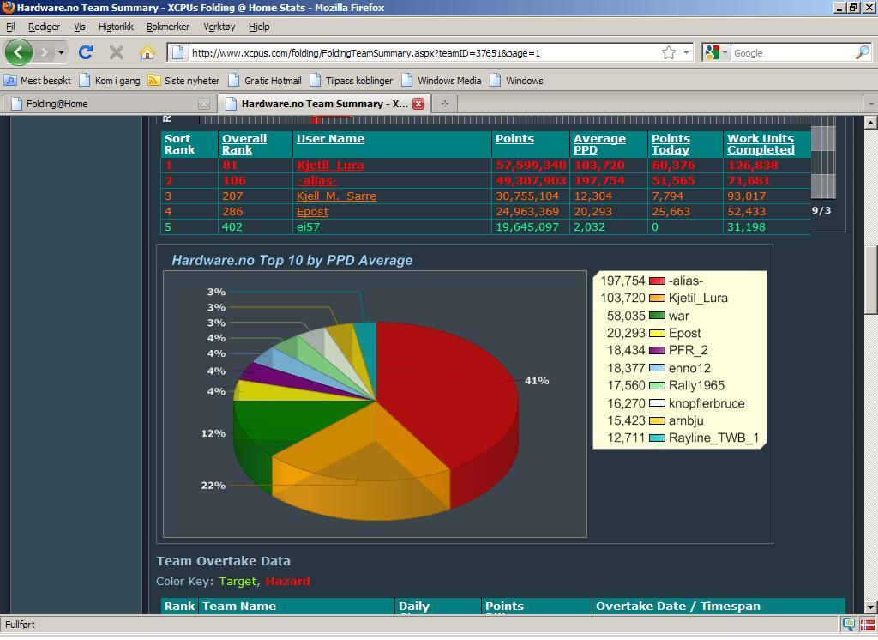The width and height of the screenshot is (878, 640).
Task: Click the Back navigation button
Action: [x=19, y=52]
